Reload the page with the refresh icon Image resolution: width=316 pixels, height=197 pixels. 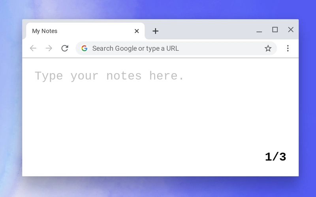(65, 48)
